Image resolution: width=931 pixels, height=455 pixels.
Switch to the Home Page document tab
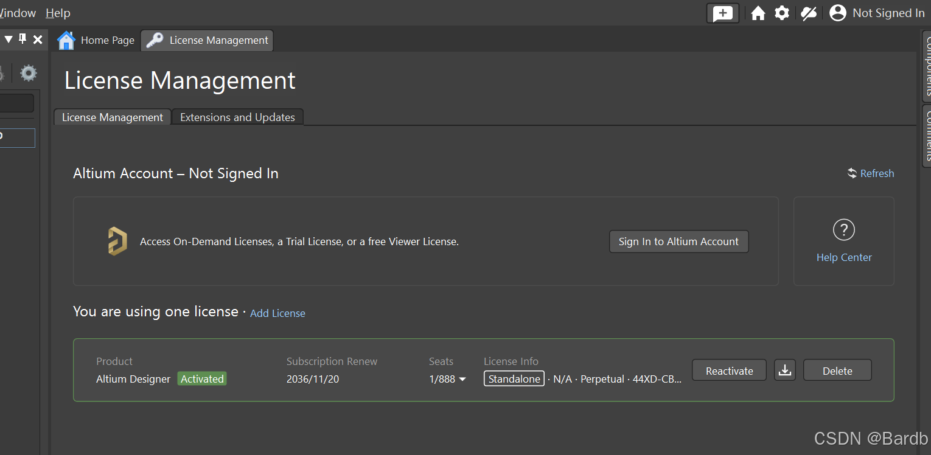click(96, 40)
